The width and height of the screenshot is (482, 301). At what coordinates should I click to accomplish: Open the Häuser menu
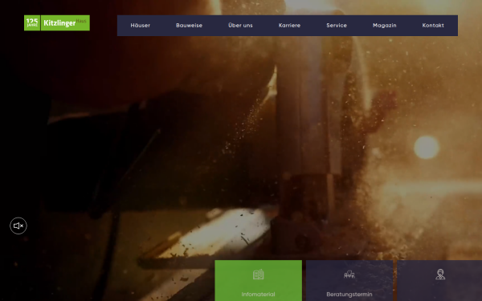(140, 26)
